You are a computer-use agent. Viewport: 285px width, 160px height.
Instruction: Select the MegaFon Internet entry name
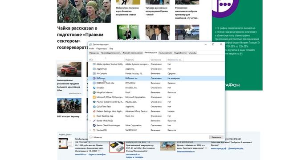(x=105, y=92)
